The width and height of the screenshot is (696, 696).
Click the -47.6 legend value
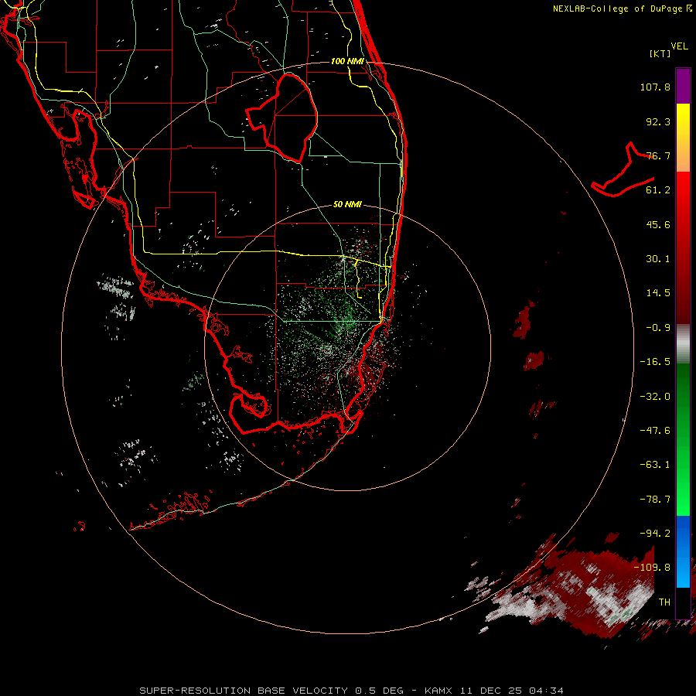point(655,431)
